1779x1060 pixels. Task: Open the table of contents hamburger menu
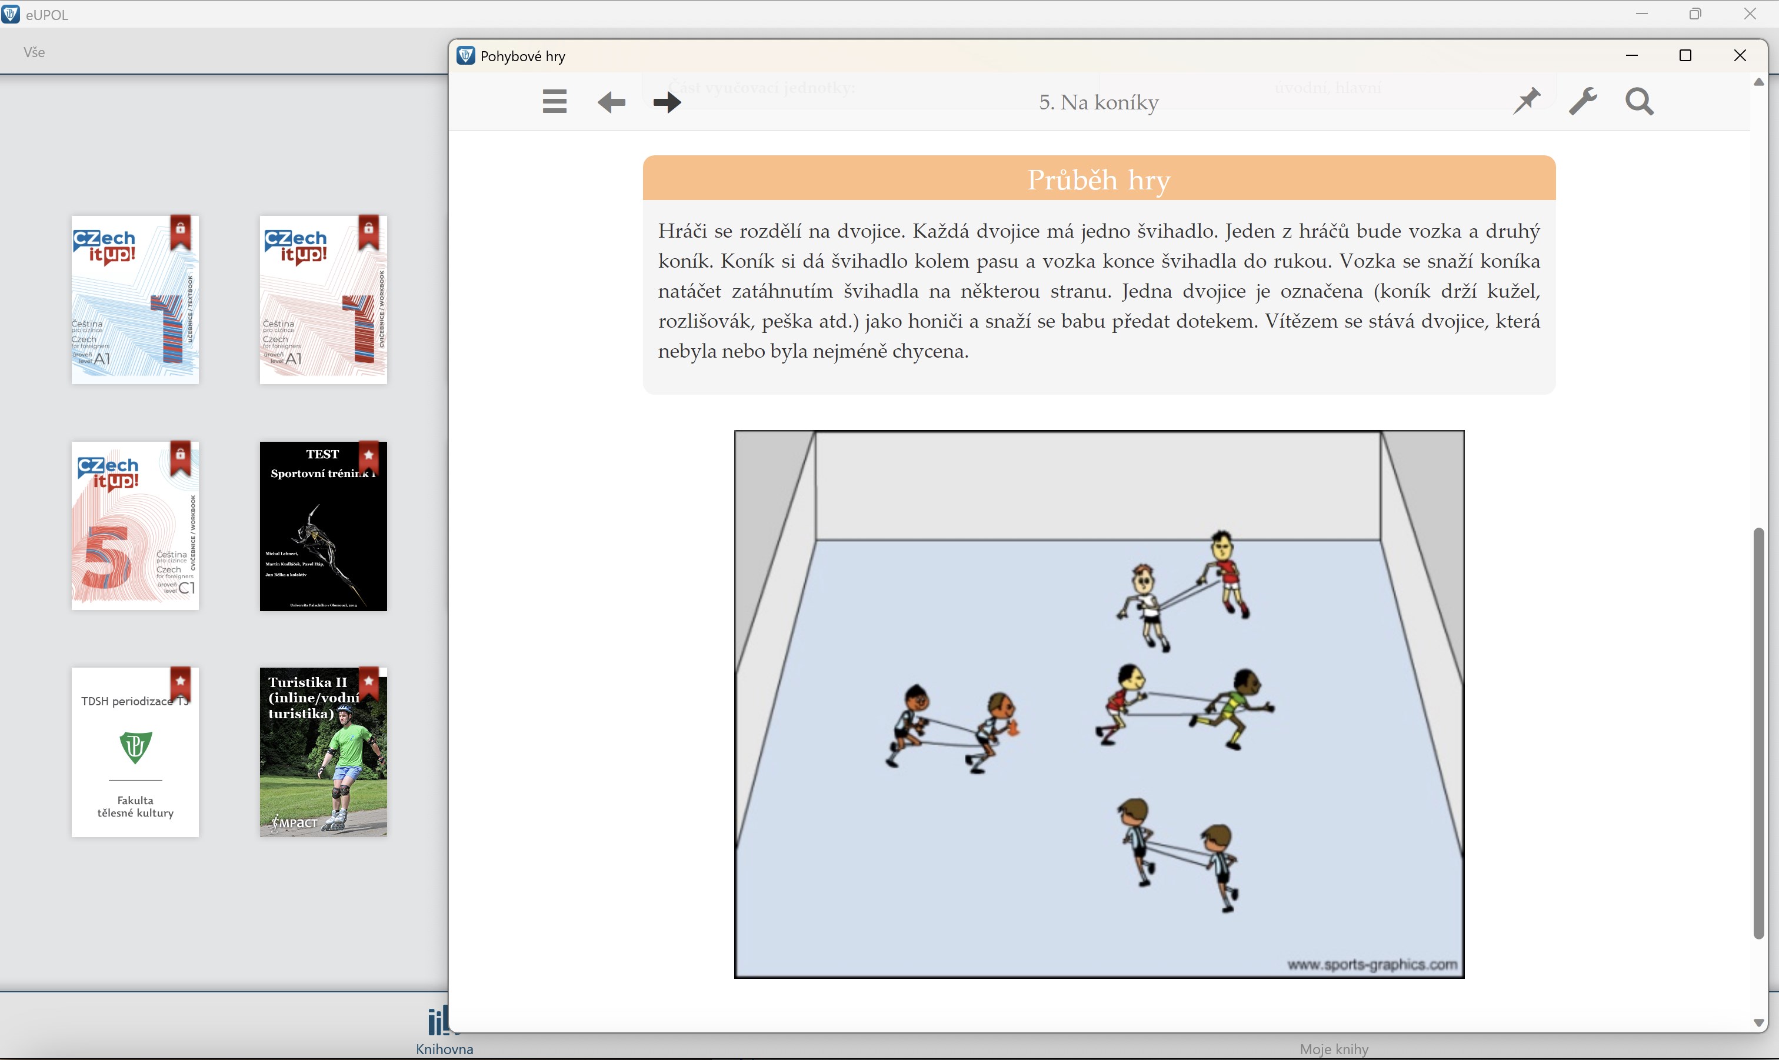(554, 101)
